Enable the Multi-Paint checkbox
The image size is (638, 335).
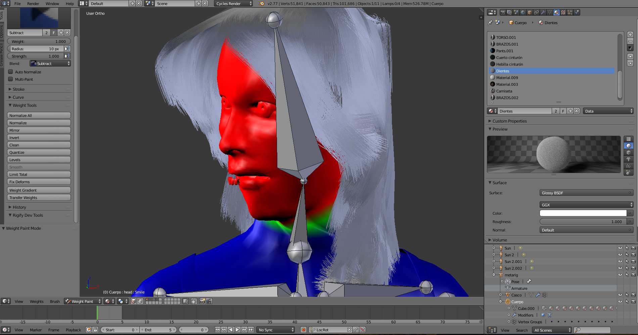(10, 79)
